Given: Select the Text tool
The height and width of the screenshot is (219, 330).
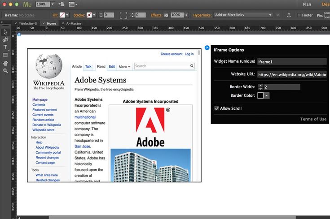Looking at the screenshot, I should click(x=5, y=47).
